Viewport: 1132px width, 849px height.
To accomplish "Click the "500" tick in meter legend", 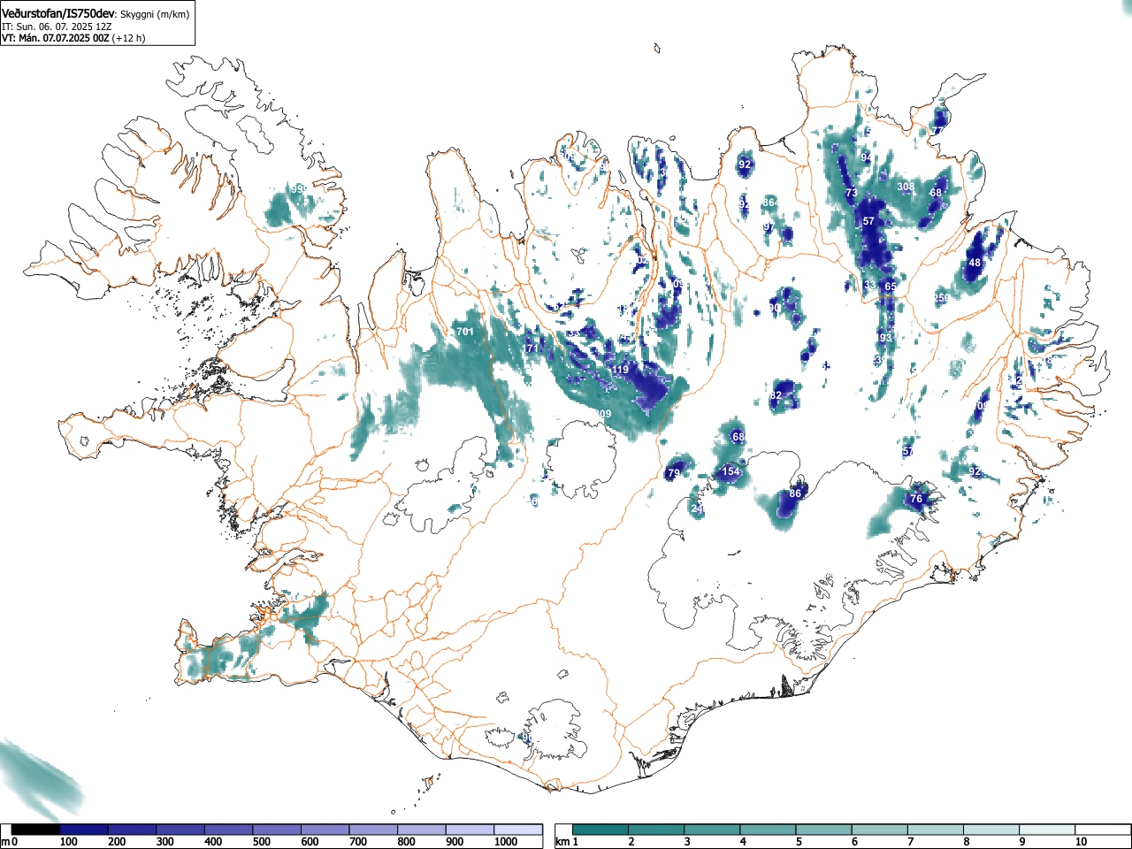I will pyautogui.click(x=261, y=842).
